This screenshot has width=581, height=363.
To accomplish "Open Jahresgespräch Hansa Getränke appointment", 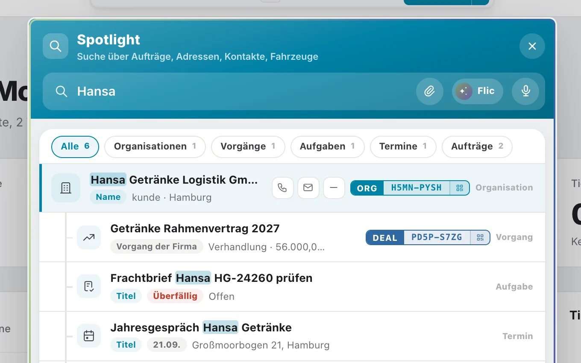I will pos(292,336).
